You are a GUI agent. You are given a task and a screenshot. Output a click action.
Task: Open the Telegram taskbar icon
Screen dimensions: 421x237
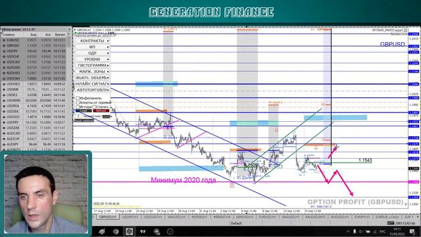[157, 231]
